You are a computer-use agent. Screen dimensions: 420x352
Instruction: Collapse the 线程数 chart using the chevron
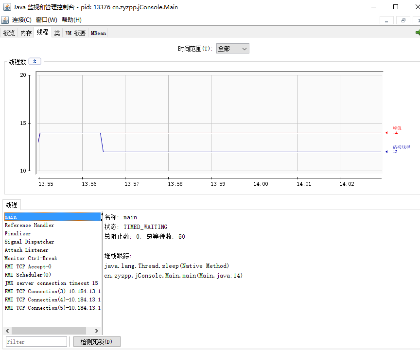[x=35, y=61]
